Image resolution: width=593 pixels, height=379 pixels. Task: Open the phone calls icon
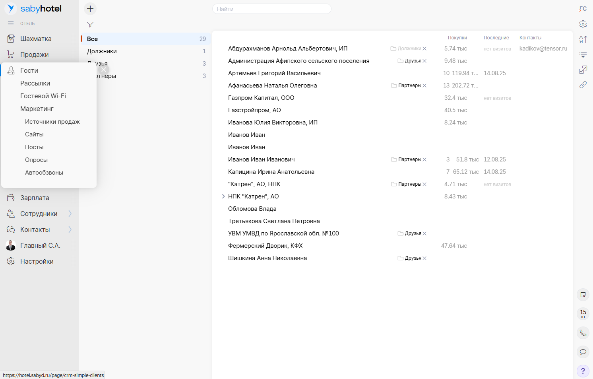(x=583, y=333)
